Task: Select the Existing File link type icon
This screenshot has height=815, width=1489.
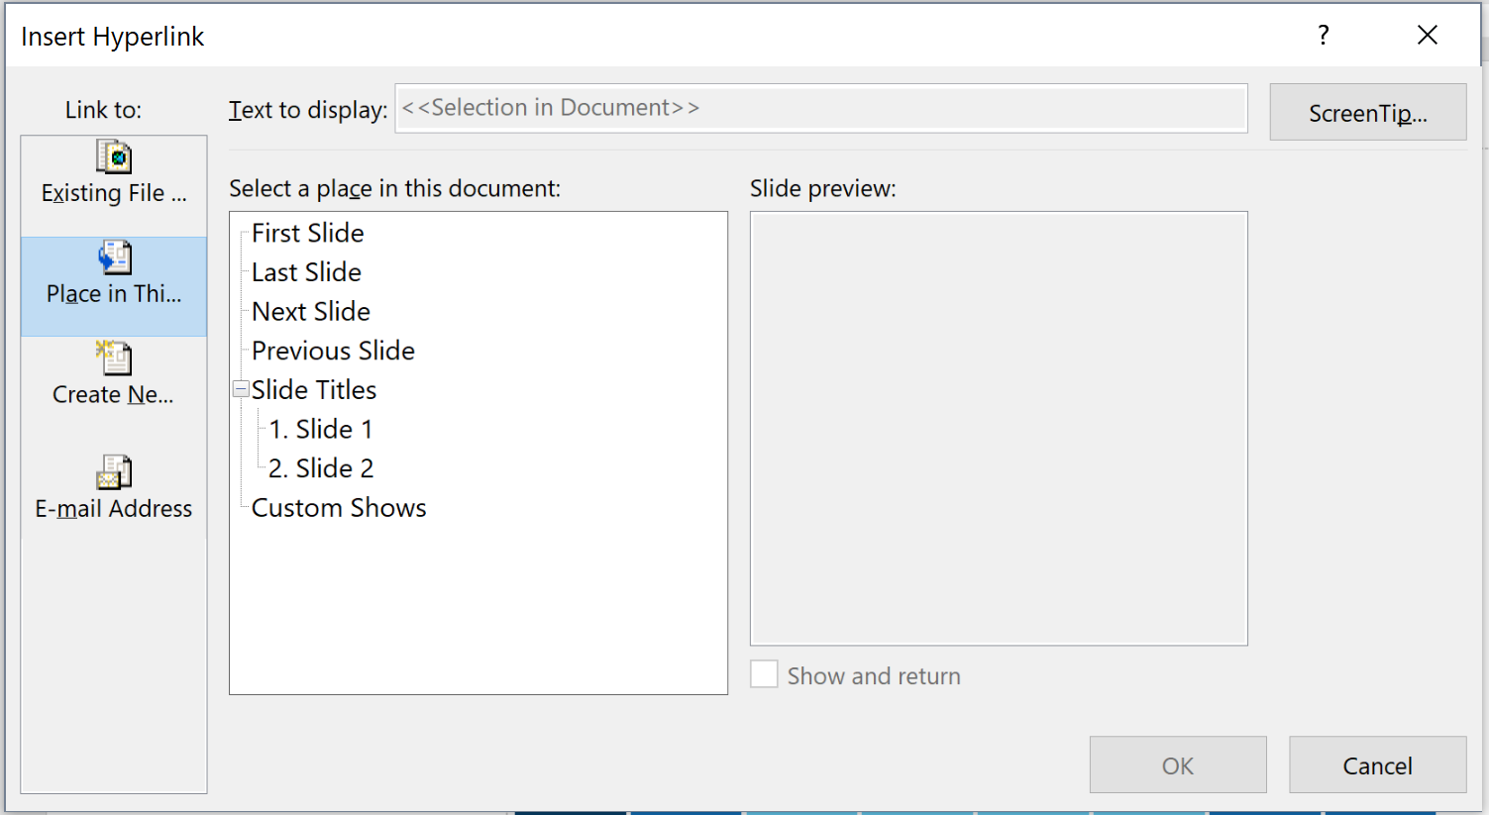Action: coord(114,156)
